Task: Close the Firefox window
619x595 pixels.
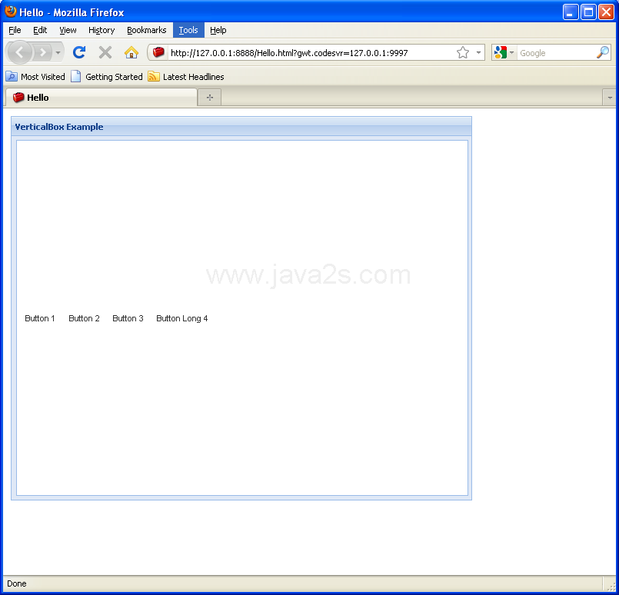Action: pyautogui.click(x=606, y=12)
